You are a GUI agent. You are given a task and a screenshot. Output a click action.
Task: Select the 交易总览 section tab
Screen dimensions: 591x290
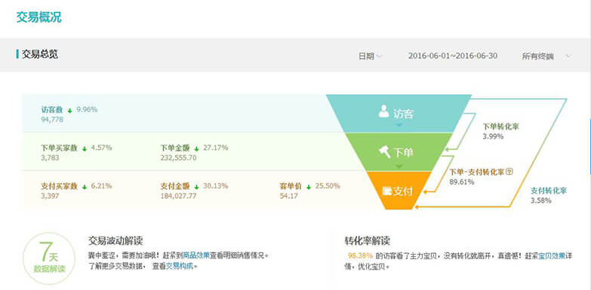(x=39, y=54)
